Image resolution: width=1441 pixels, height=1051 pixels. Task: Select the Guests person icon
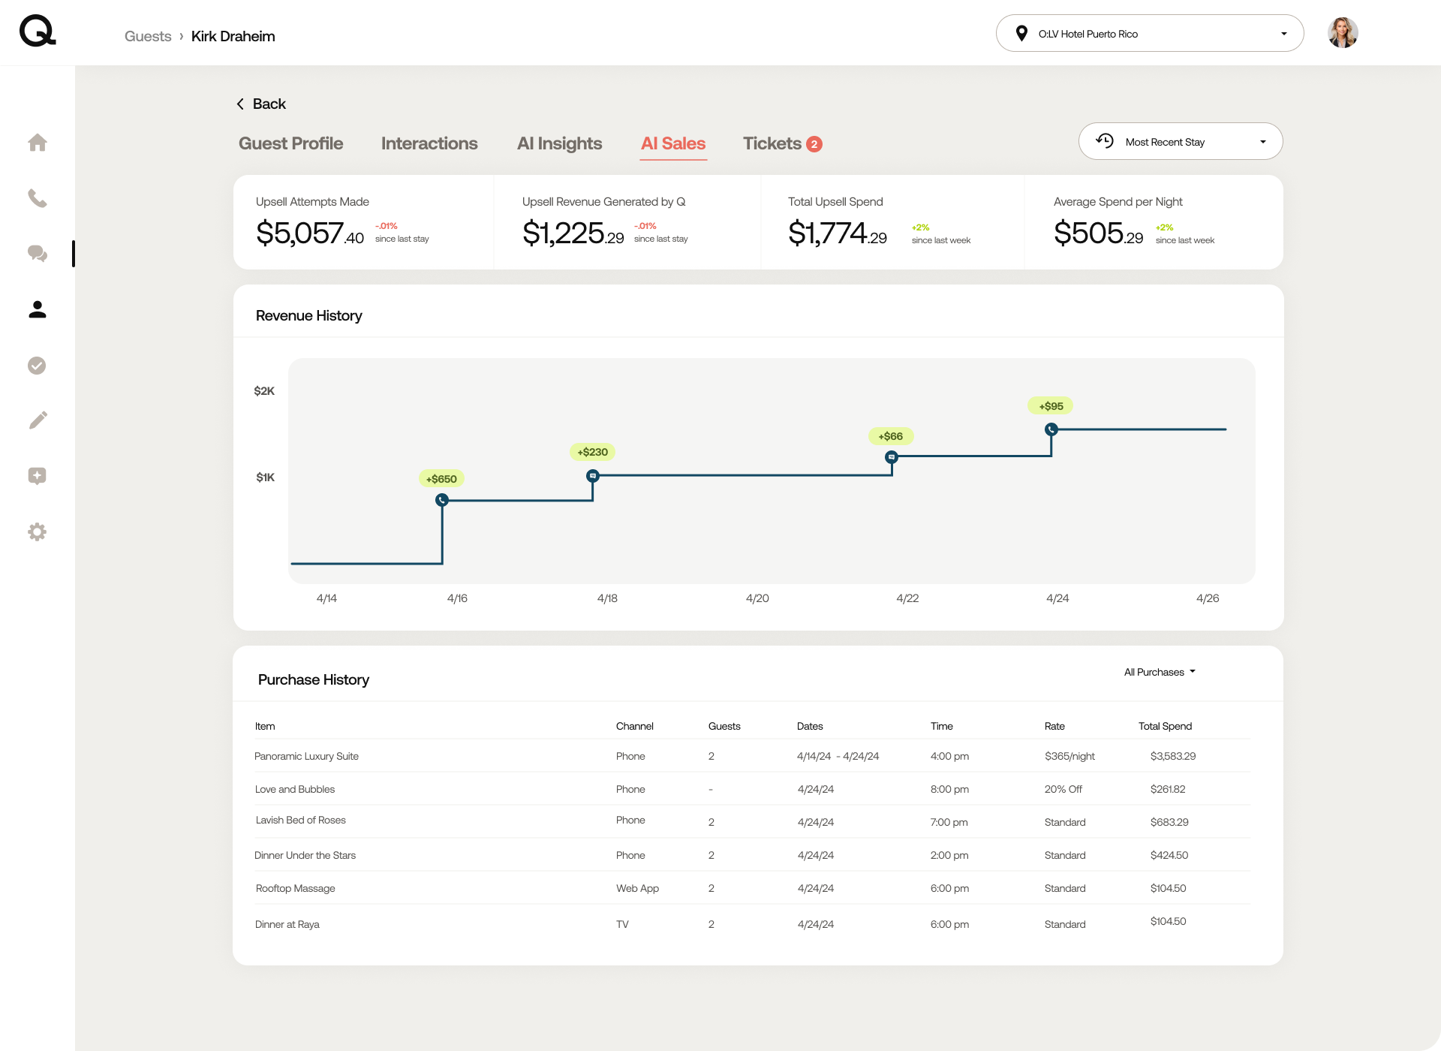point(38,309)
